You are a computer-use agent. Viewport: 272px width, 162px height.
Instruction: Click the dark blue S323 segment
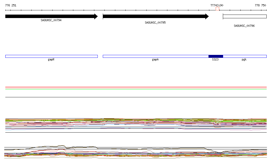coord(215,56)
